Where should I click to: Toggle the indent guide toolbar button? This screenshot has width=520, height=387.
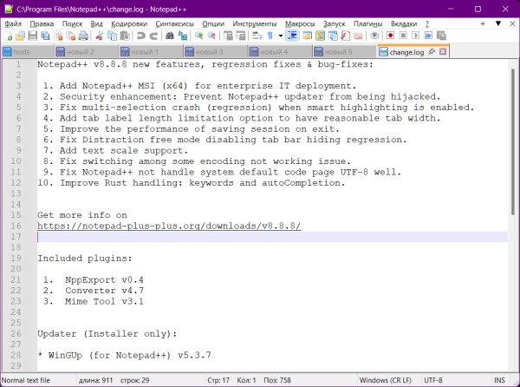pos(292,36)
